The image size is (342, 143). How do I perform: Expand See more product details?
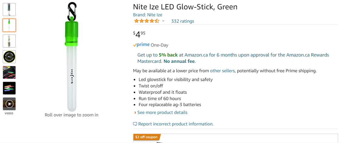click(162, 112)
